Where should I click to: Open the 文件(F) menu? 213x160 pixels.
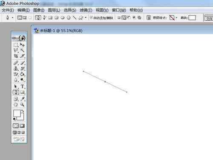coord(8,10)
